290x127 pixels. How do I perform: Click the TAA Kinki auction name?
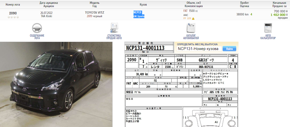coord(46,16)
